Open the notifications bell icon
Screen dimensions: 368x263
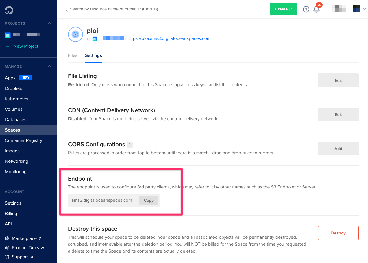pyautogui.click(x=317, y=9)
